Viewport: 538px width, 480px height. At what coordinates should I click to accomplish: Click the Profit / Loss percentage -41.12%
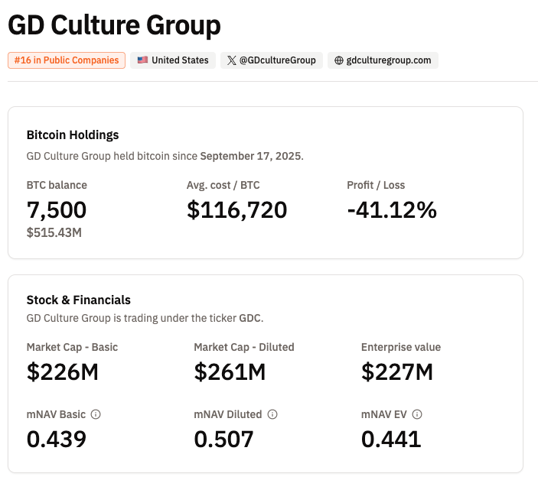pyautogui.click(x=391, y=209)
